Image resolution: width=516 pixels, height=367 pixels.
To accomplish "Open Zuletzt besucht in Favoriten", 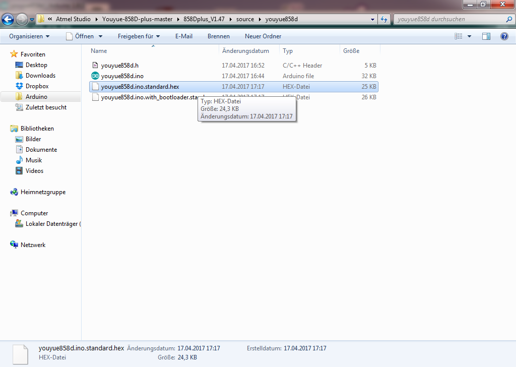I will pyautogui.click(x=46, y=107).
